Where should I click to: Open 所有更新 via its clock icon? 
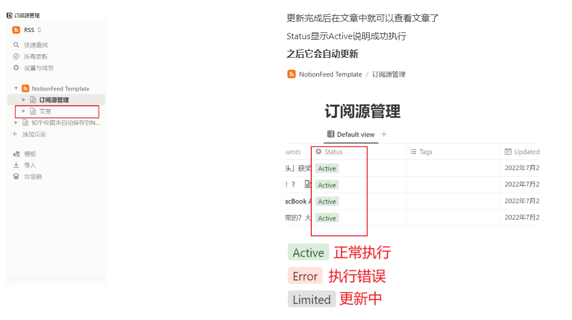point(16,57)
